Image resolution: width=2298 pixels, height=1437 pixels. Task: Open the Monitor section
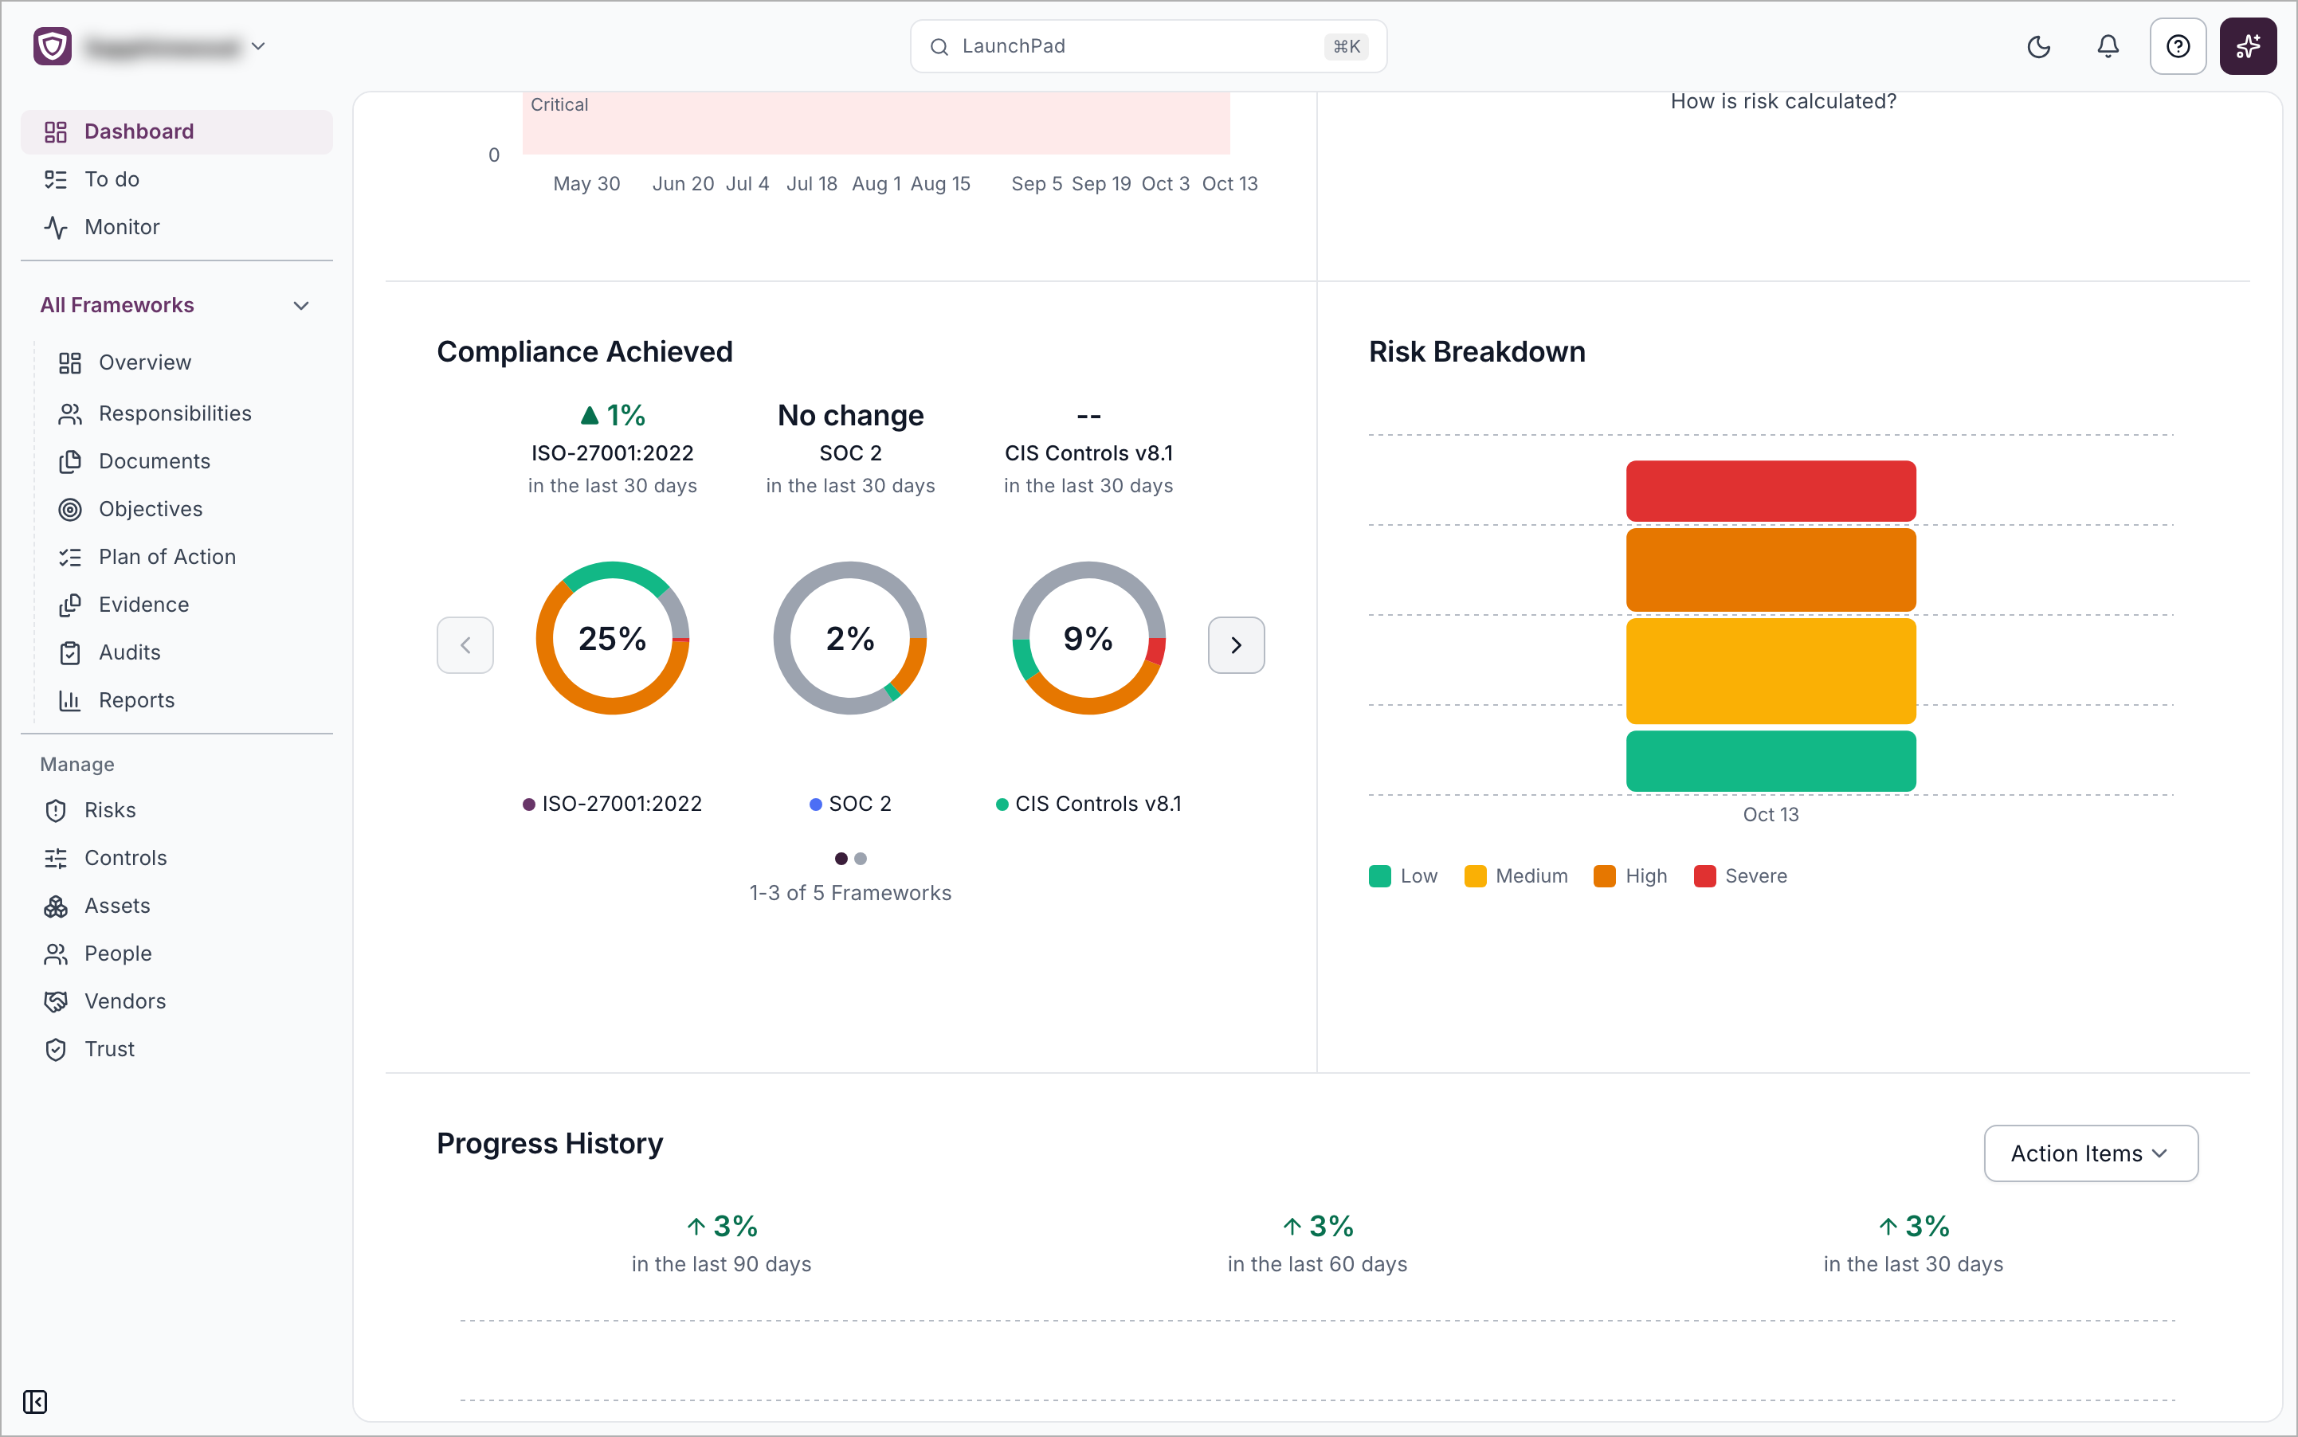[x=177, y=226]
